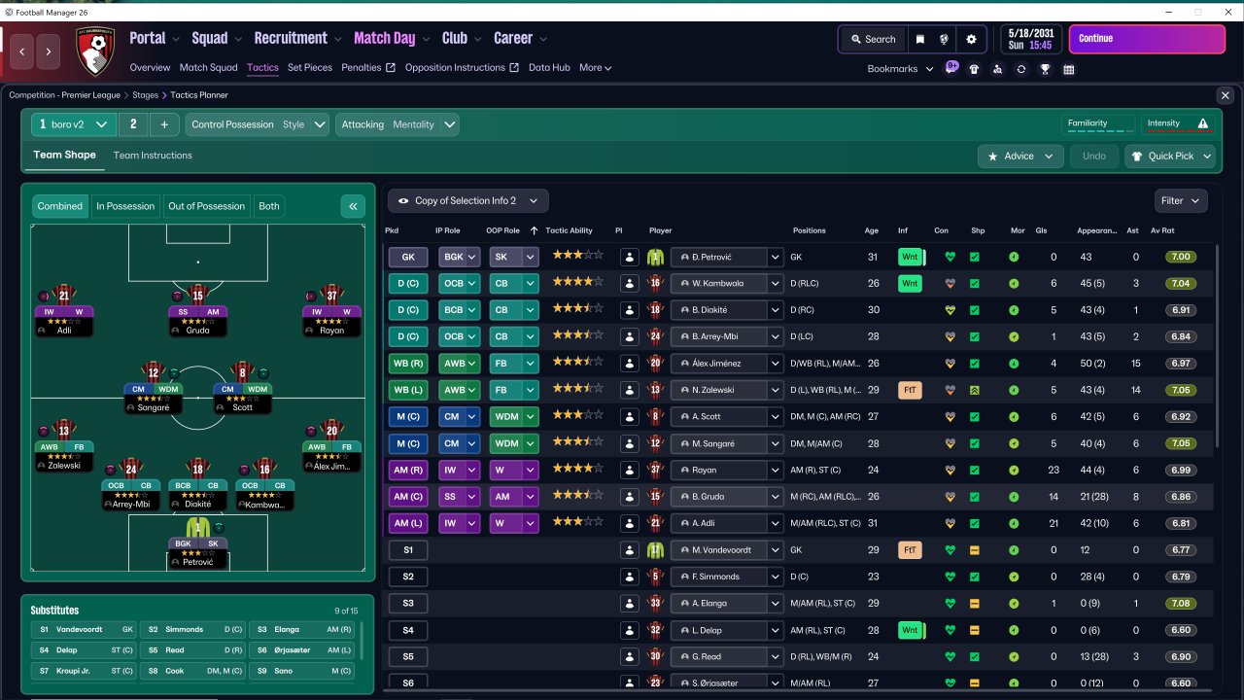The image size is (1244, 700).
Task: Click the green Shp check for B. Diakité
Action: click(975, 310)
